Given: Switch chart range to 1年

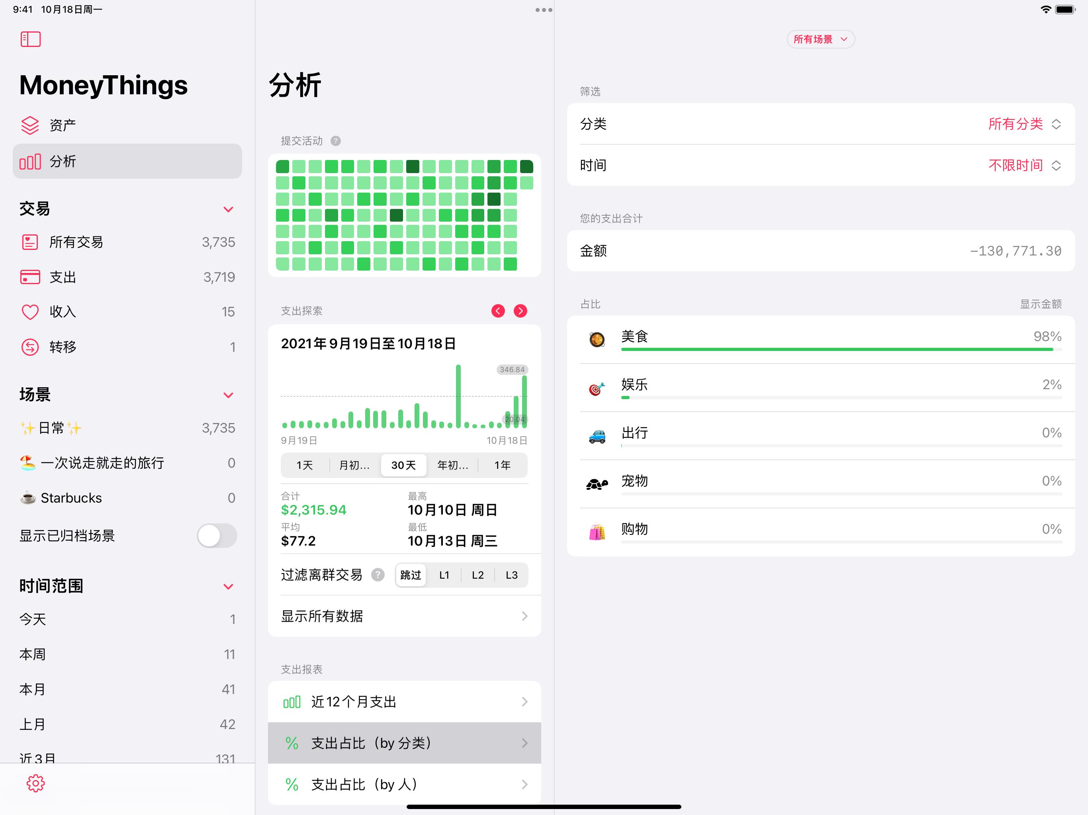Looking at the screenshot, I should pos(502,465).
